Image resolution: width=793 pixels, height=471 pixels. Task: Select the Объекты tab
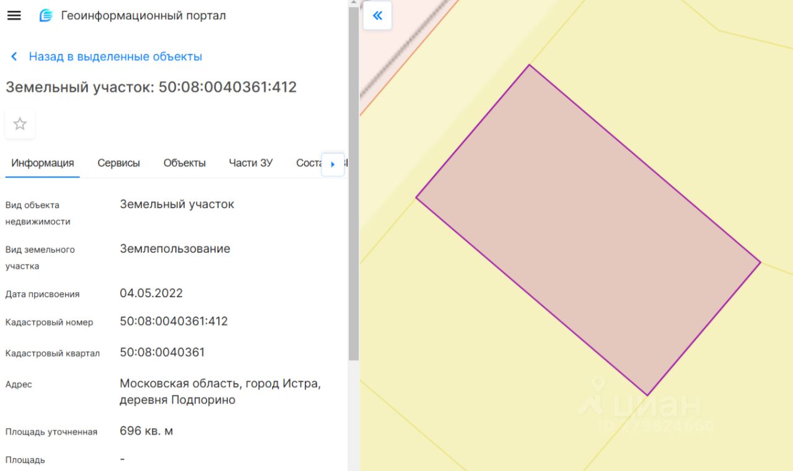click(x=184, y=163)
